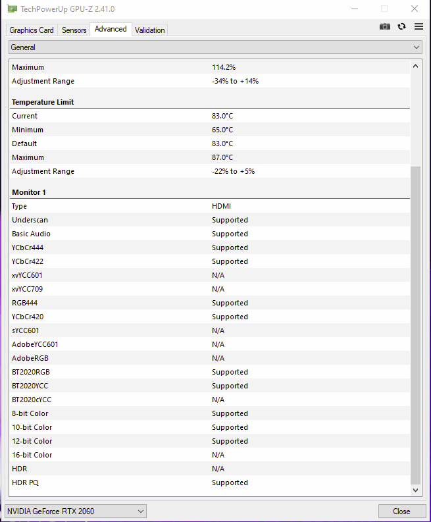Click the AdobeRGB row label
431x522 pixels.
coord(30,358)
